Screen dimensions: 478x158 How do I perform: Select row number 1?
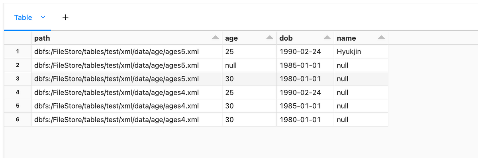point(18,51)
